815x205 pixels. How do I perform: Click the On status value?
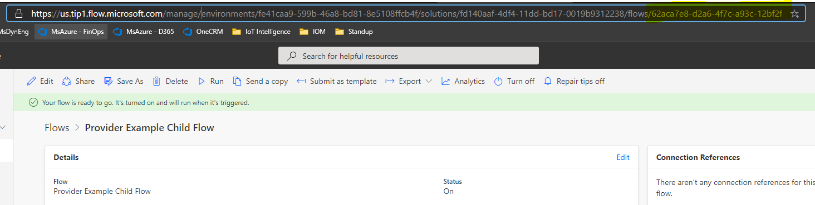pyautogui.click(x=449, y=191)
